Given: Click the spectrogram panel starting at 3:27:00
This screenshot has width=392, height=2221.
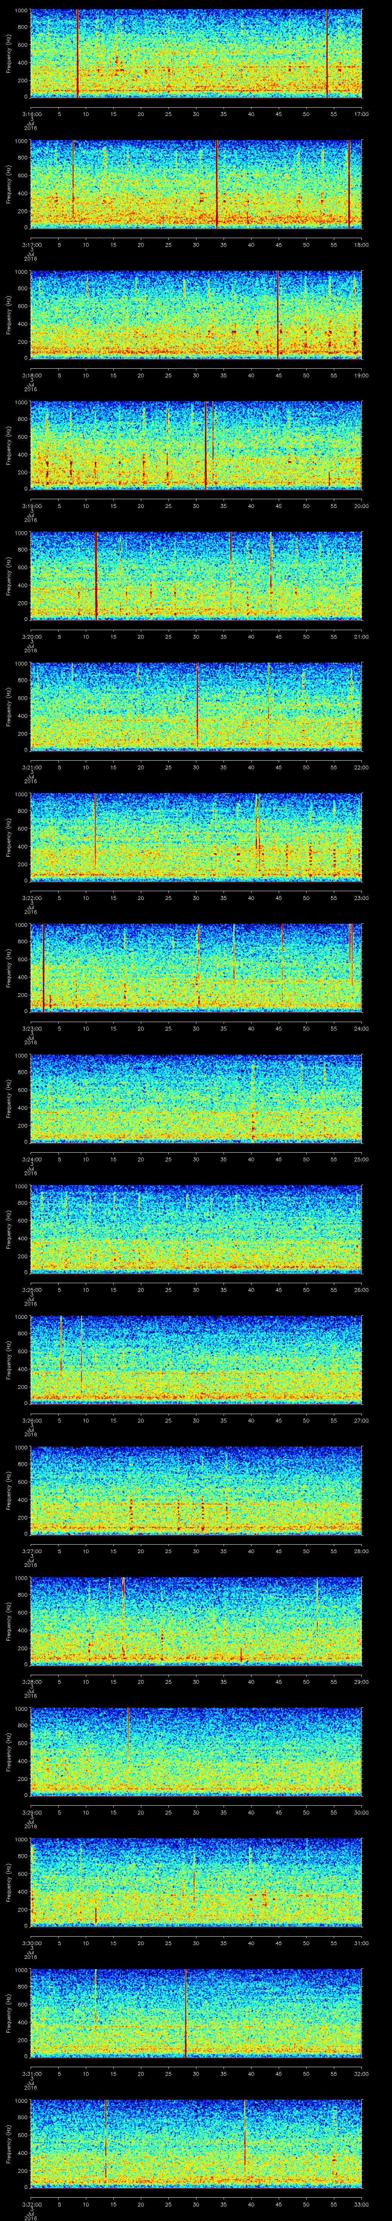Looking at the screenshot, I should (196, 1491).
